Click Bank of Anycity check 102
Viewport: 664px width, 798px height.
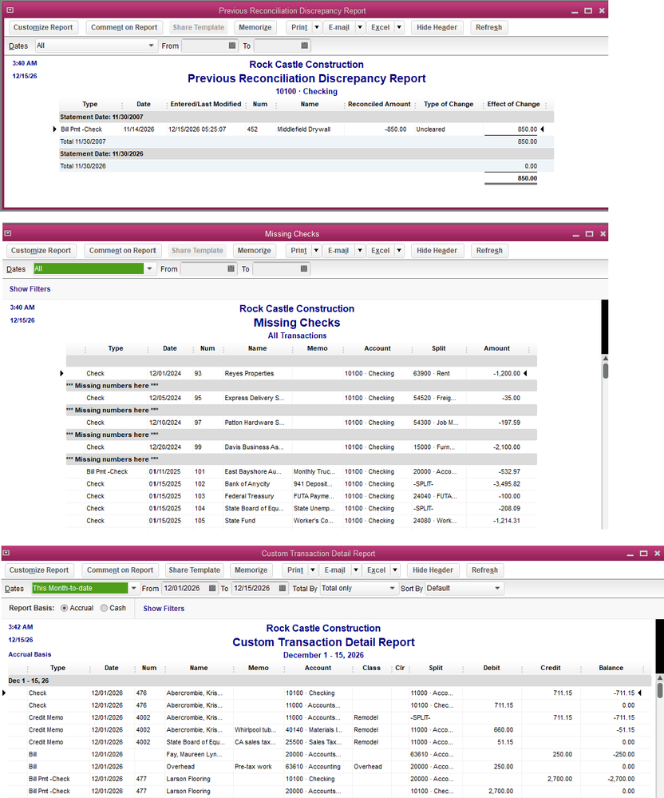(301, 483)
